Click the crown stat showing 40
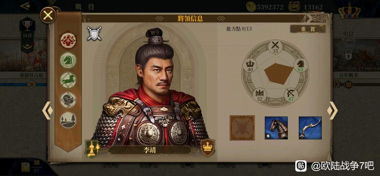The image size is (380, 176). [x=250, y=65]
